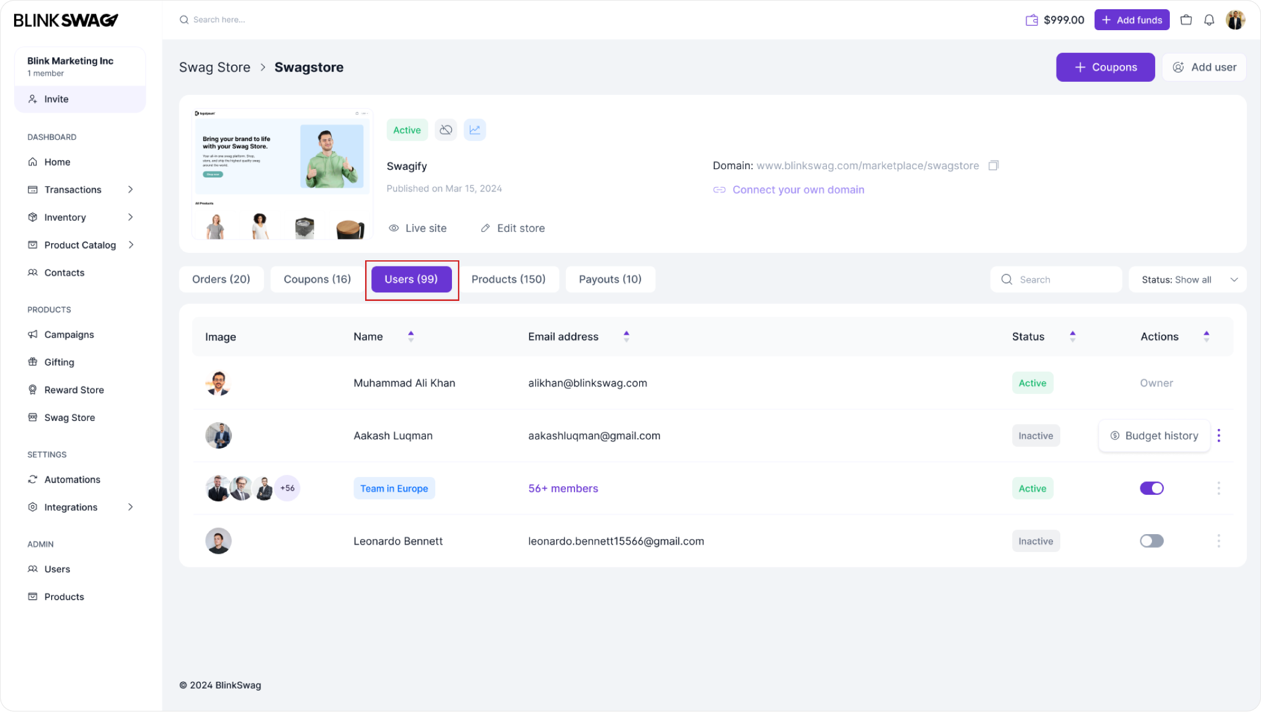Screen dimensions: 1261x712
Task: Open the Status: Show all dropdown
Action: pos(1188,279)
